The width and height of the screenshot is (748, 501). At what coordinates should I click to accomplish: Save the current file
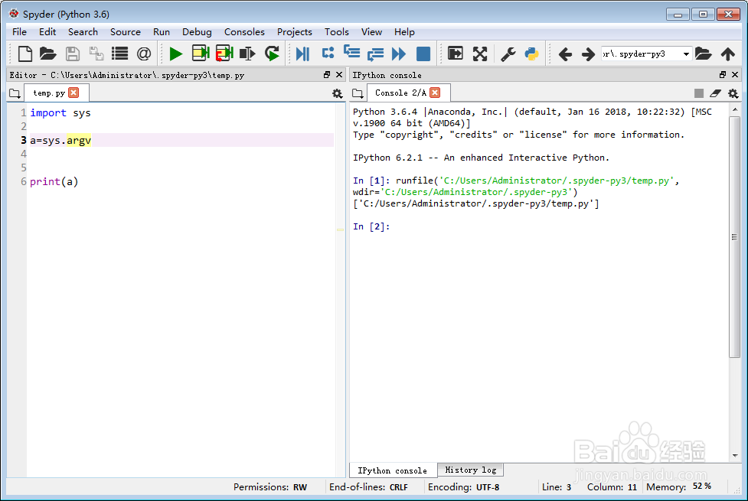click(73, 54)
